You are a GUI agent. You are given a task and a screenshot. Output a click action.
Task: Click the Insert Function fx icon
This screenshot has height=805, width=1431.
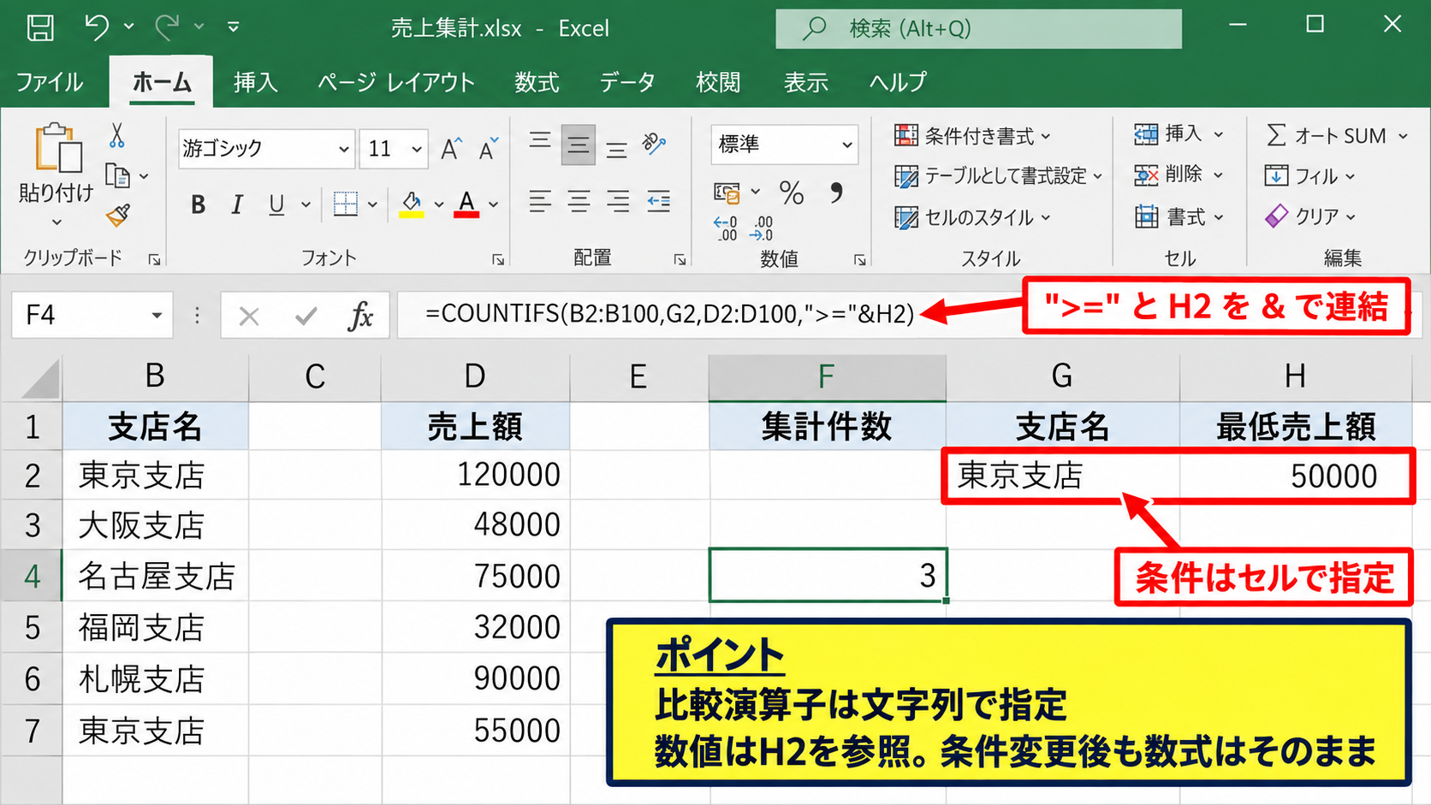(x=360, y=316)
